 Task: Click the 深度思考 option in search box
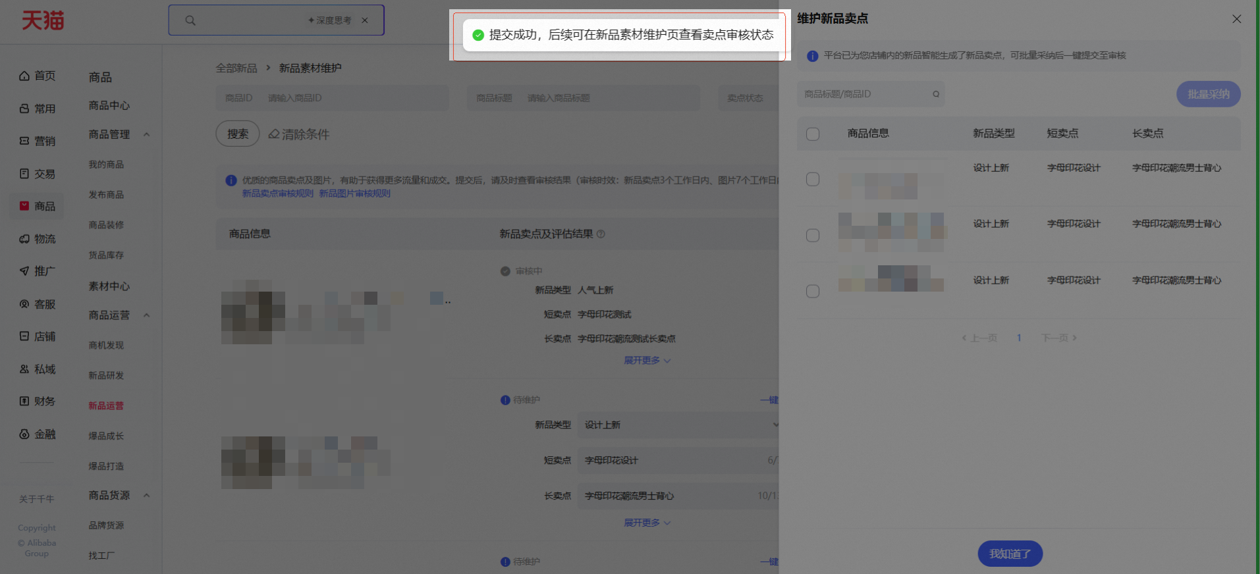pyautogui.click(x=329, y=20)
